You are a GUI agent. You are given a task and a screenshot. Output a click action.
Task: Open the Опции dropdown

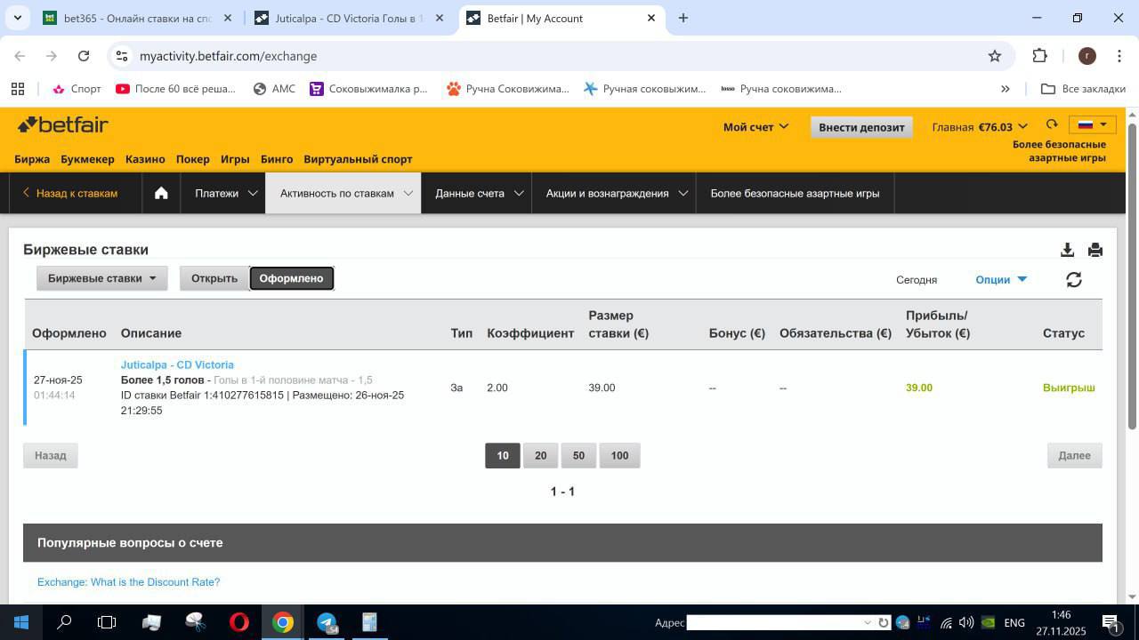(1001, 279)
